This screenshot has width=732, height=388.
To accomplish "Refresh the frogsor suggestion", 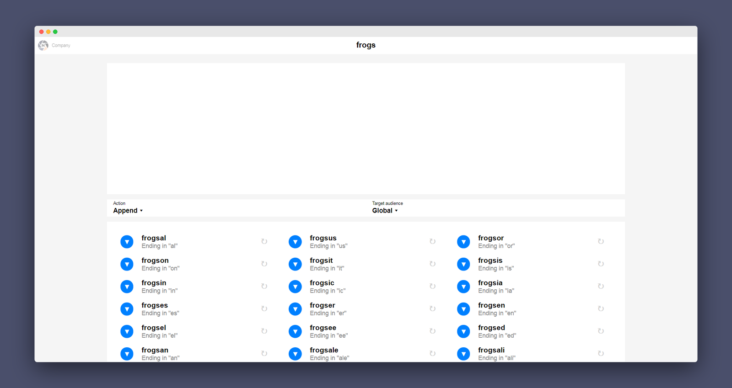I will [x=601, y=241].
